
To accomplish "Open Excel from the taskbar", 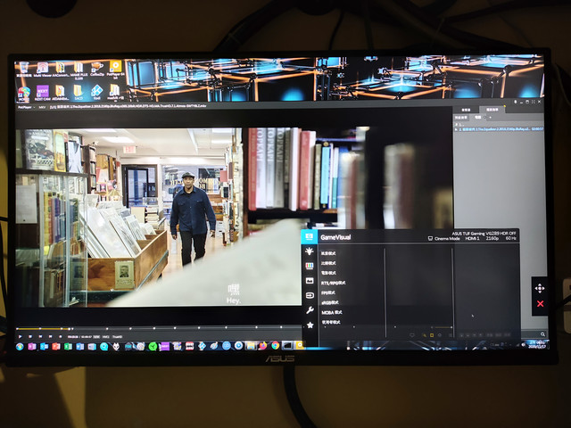I will click(x=68, y=347).
